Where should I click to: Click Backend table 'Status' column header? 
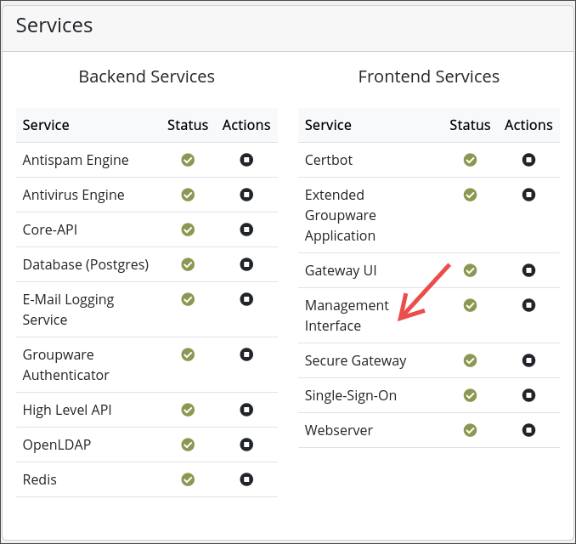click(188, 125)
